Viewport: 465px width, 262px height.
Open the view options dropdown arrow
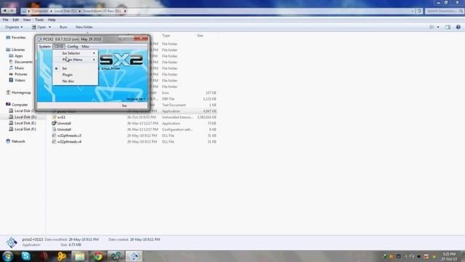(438, 27)
